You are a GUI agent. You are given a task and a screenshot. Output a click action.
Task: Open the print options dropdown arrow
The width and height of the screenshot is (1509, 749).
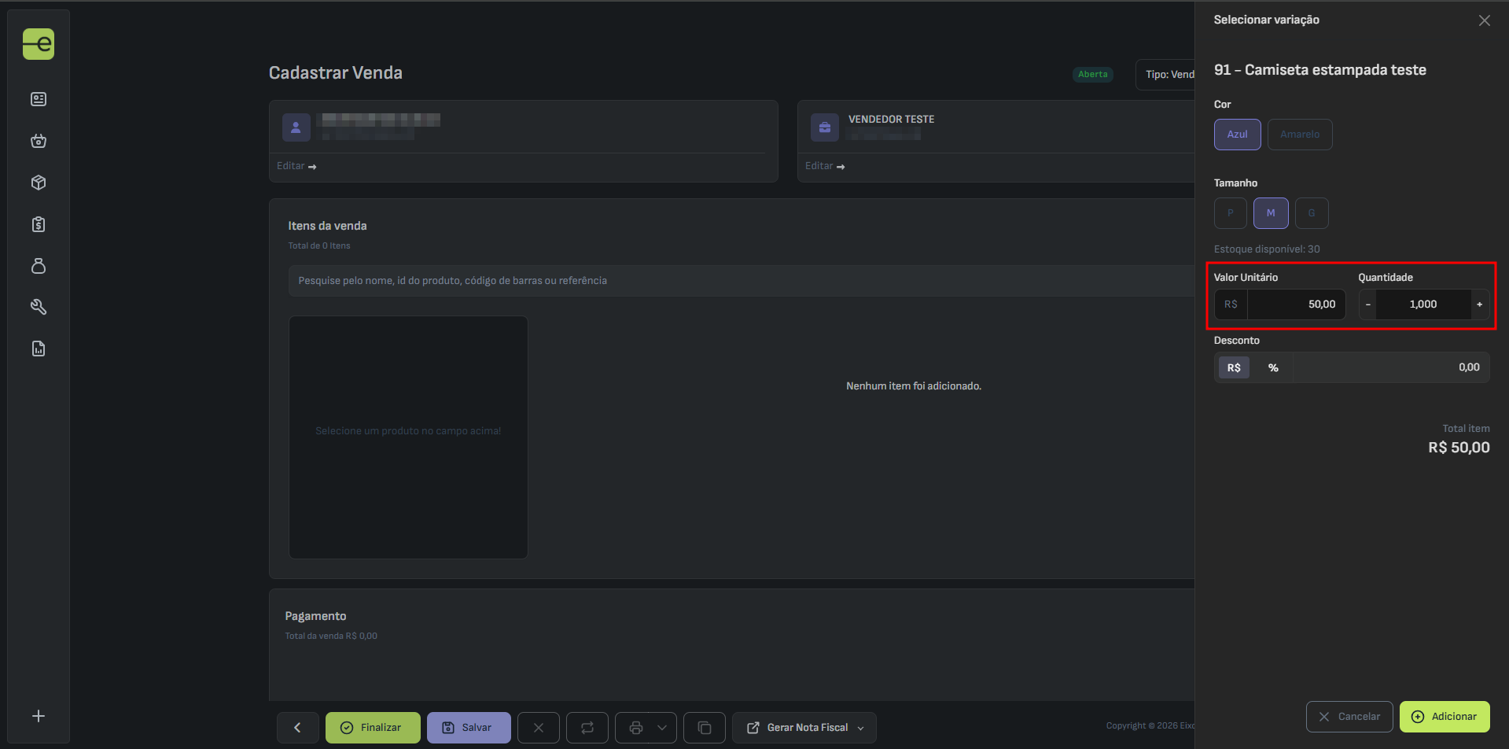pos(661,728)
